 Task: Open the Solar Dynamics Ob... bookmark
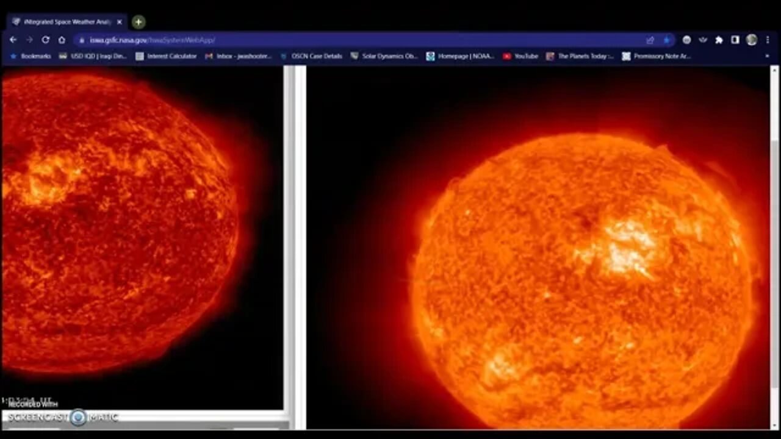pos(384,56)
